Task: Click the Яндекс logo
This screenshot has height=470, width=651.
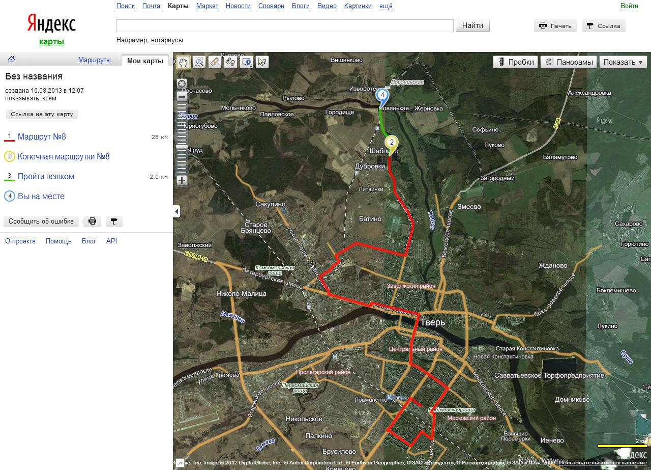Action: coord(51,24)
